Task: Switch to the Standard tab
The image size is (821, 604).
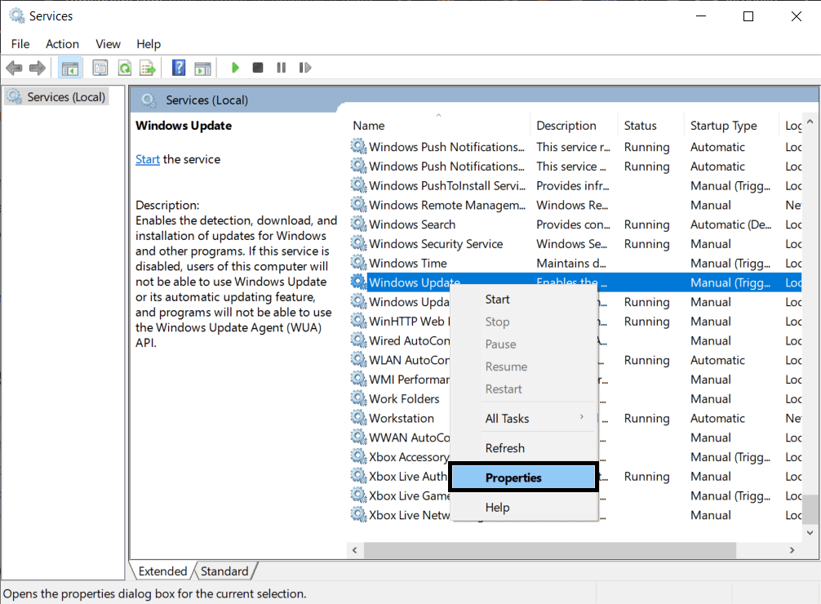Action: [224, 571]
